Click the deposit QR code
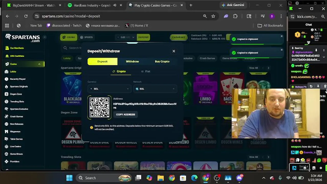The height and width of the screenshot is (184, 327). (100, 107)
